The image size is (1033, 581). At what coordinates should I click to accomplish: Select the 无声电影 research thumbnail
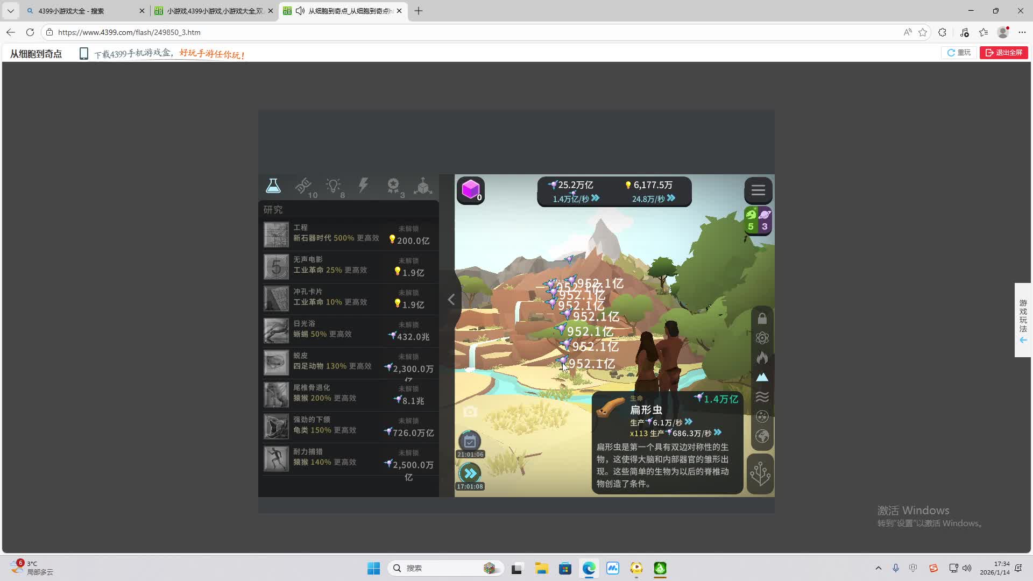[276, 267]
